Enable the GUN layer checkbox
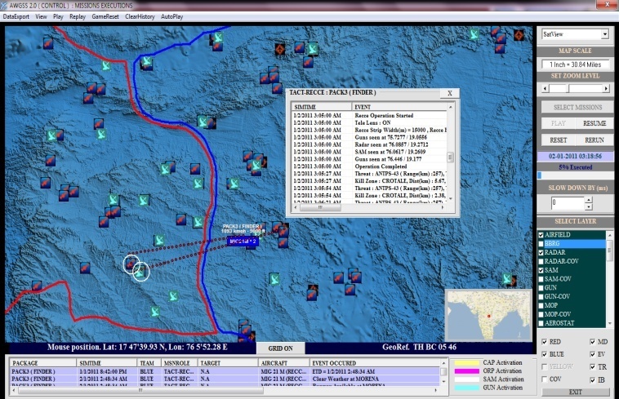This screenshot has height=399, width=619. [541, 288]
